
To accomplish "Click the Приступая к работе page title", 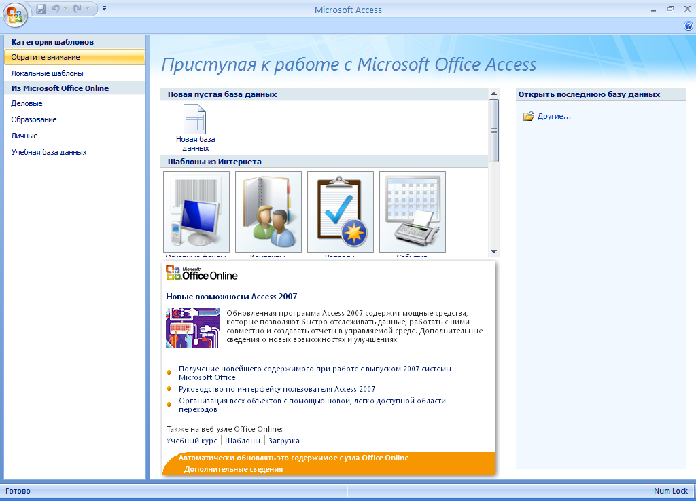I will click(x=349, y=64).
